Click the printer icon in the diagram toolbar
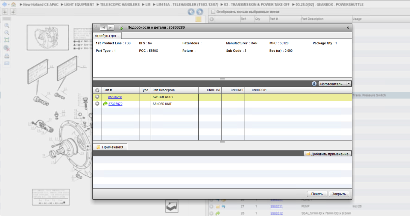The width and height of the screenshot is (410, 216). (7, 56)
